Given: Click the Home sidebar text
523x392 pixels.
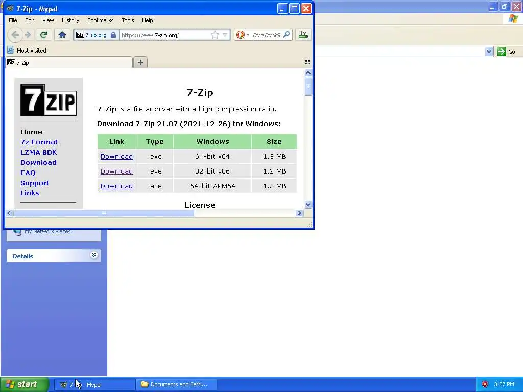Looking at the screenshot, I should (x=31, y=132).
